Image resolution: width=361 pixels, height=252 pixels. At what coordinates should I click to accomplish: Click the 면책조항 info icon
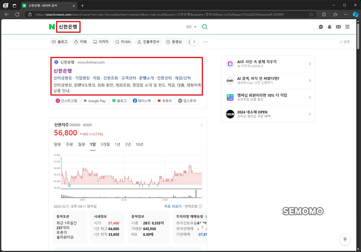coord(200,206)
